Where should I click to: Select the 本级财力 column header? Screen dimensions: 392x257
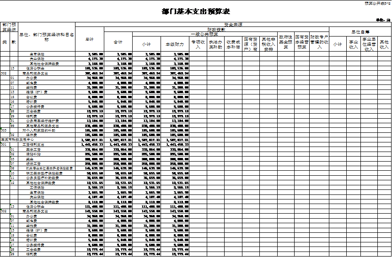174,44
